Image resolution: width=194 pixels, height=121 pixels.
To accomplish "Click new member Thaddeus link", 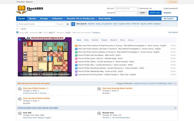I will point(96,33).
